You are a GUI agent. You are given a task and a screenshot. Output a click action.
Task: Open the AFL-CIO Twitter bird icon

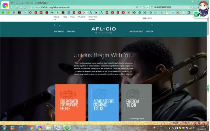tap(59, 25)
